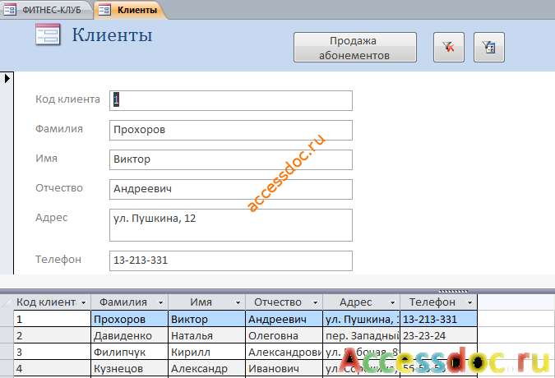
Task: Select the Клиенты tab
Action: click(x=130, y=10)
